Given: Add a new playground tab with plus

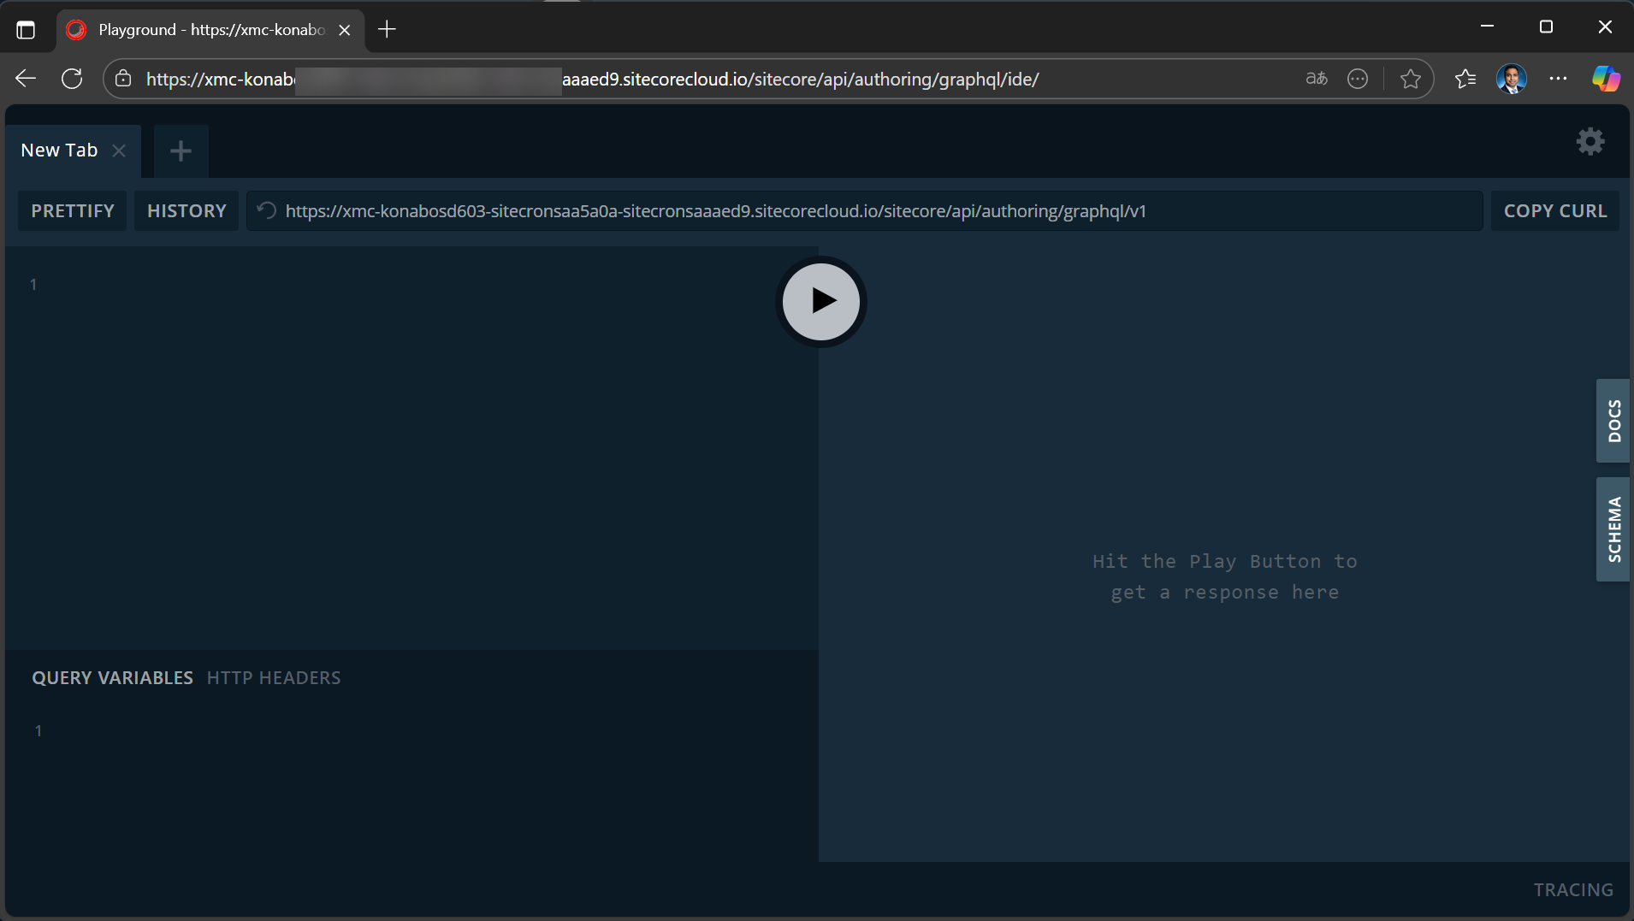Looking at the screenshot, I should point(180,151).
